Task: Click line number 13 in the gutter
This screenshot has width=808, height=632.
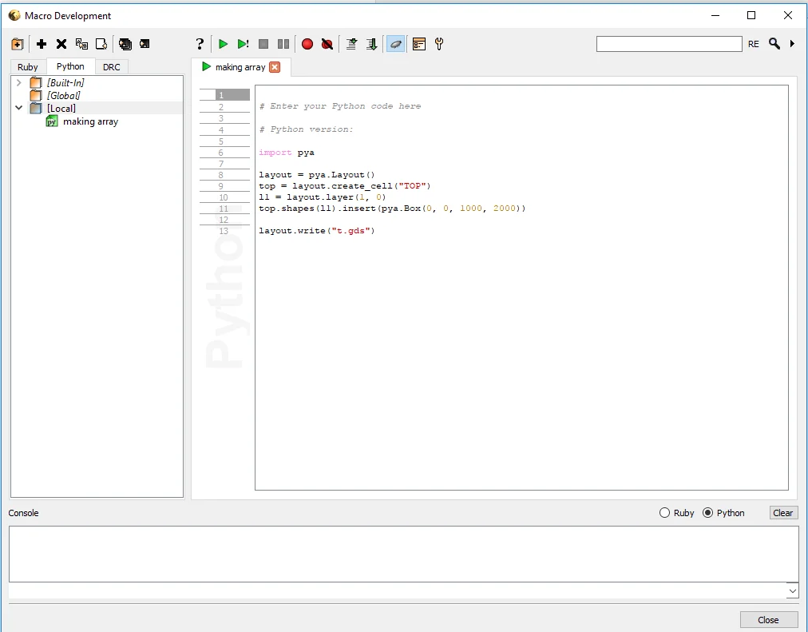Action: [224, 231]
